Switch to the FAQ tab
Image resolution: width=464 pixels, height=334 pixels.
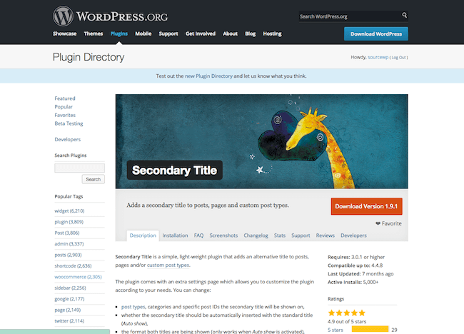tap(198, 236)
